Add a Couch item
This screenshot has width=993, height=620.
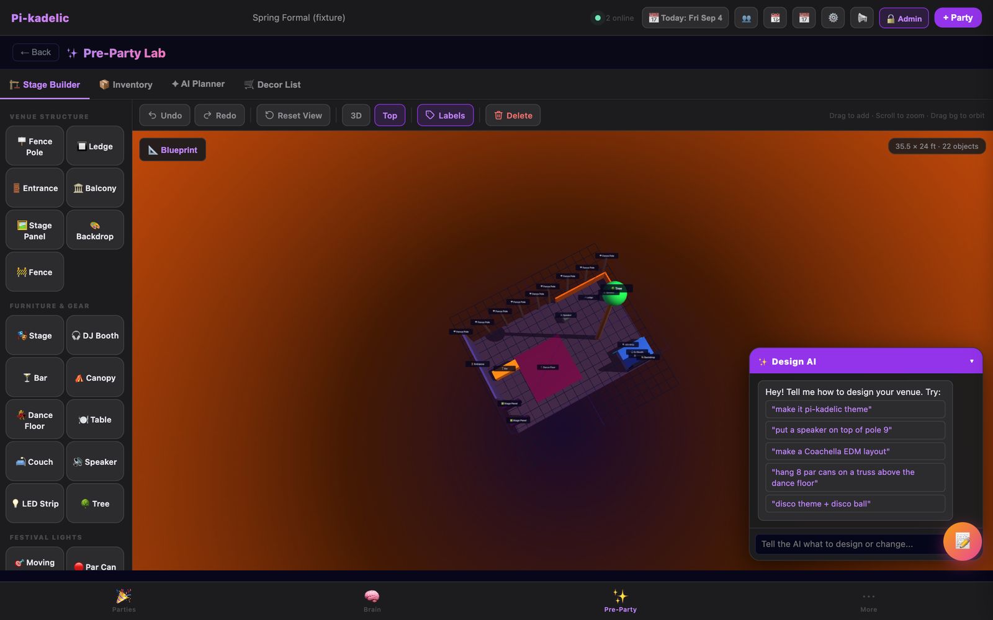click(35, 461)
